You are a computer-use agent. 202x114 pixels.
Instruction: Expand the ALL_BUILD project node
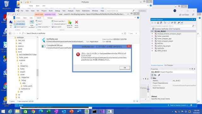pyautogui.click(x=152, y=31)
